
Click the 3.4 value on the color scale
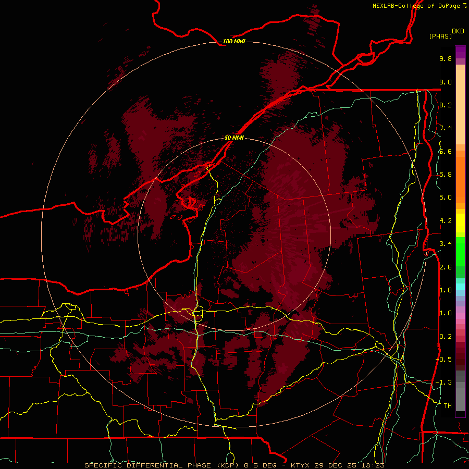pos(446,244)
